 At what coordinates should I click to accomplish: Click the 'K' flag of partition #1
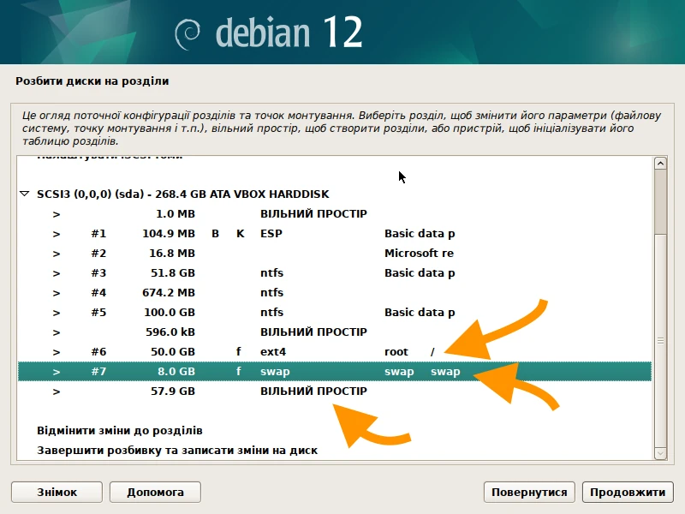[241, 234]
